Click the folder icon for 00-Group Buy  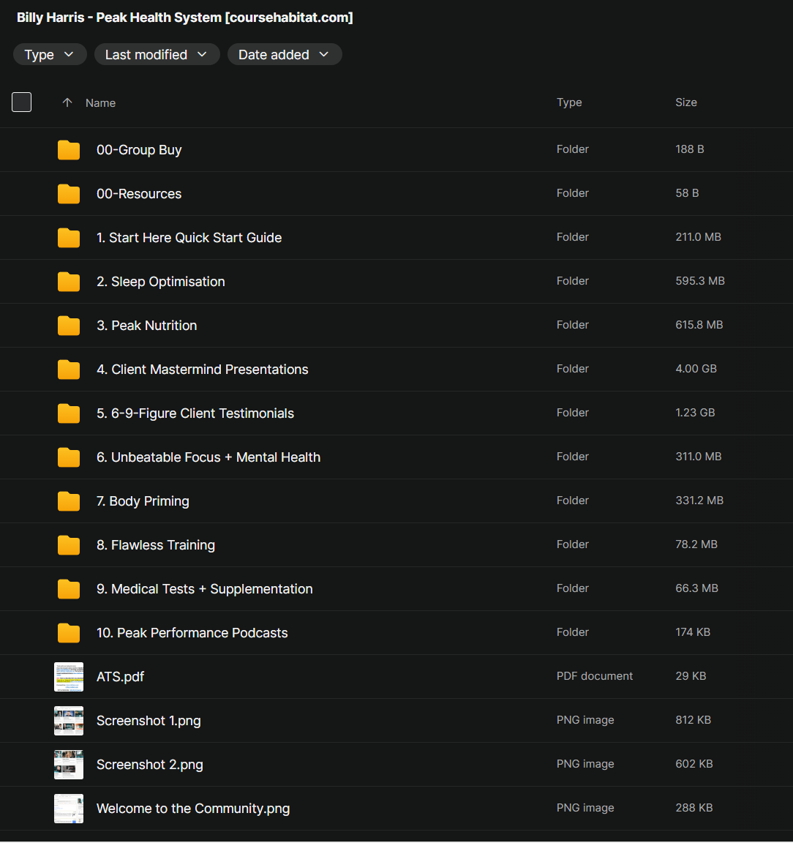click(69, 150)
